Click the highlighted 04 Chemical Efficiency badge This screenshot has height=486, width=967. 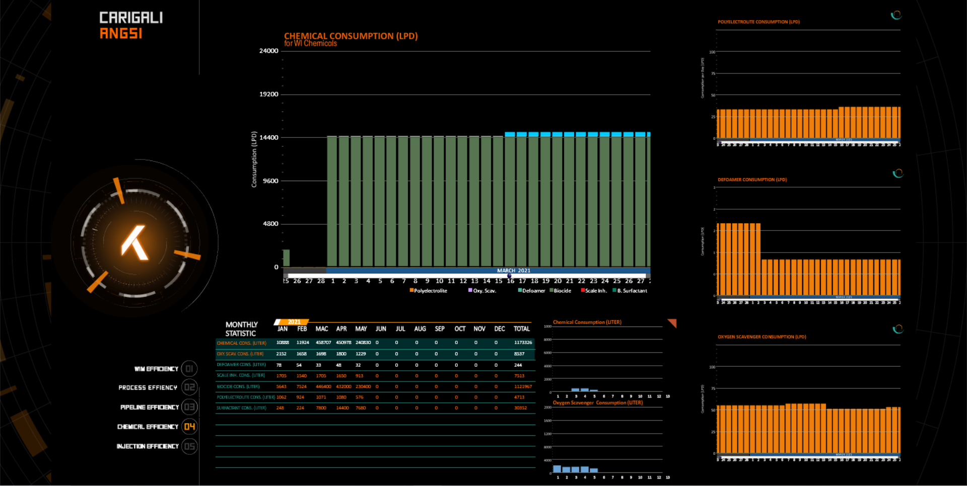pos(189,427)
